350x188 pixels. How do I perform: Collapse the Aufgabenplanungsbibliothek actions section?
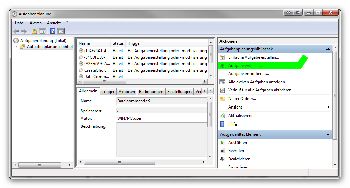[x=328, y=49]
